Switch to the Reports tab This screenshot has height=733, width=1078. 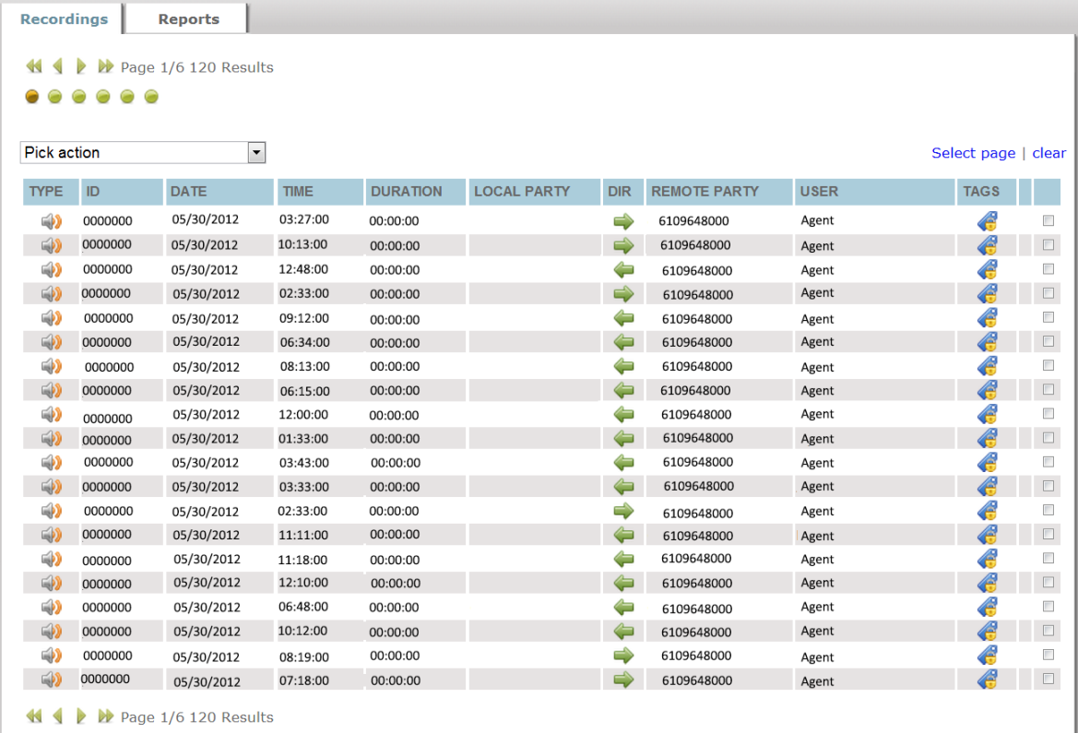[188, 18]
